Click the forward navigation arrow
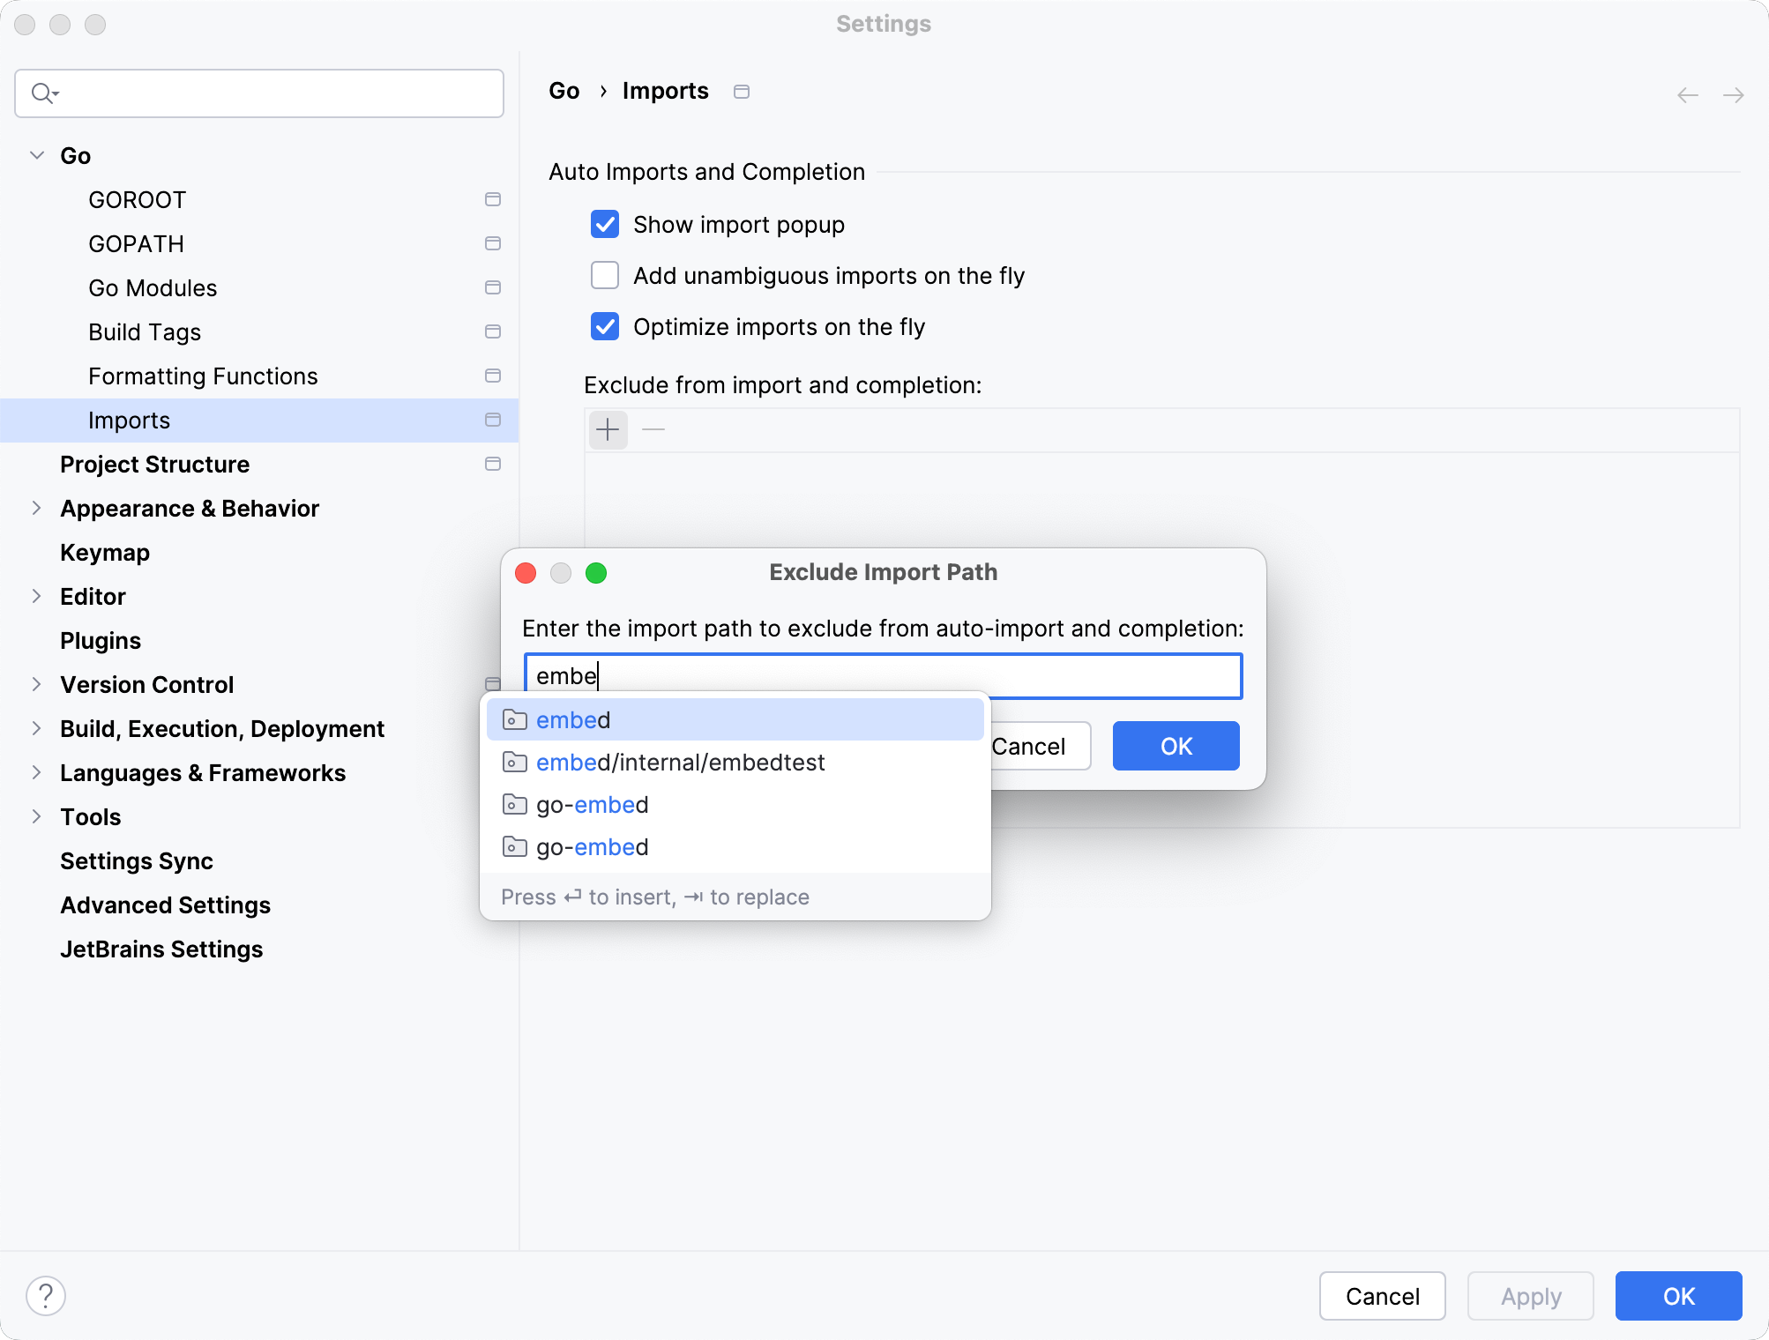This screenshot has width=1769, height=1340. (1734, 94)
